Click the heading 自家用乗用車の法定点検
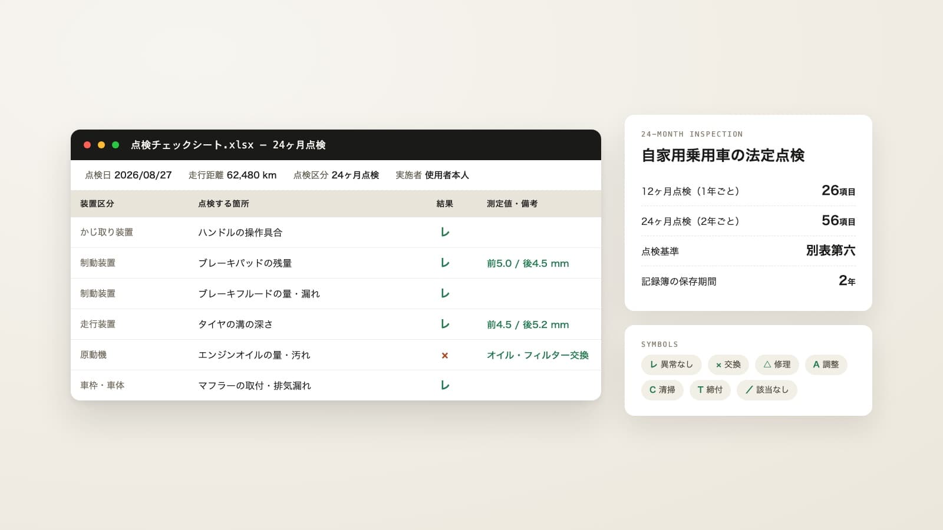This screenshot has width=943, height=530. click(723, 155)
